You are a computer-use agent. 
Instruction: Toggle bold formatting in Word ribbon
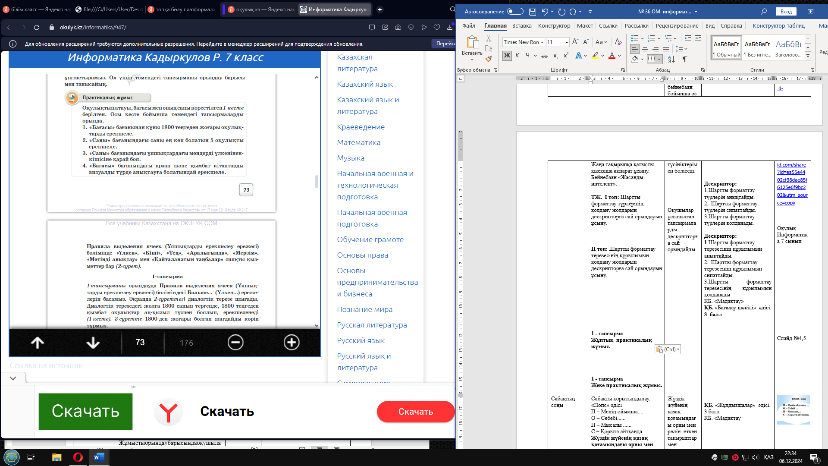coord(507,56)
